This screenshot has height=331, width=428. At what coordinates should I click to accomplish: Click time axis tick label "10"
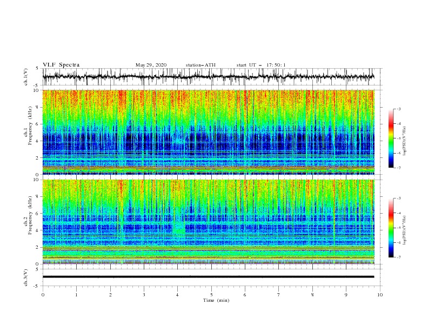click(x=380, y=295)
